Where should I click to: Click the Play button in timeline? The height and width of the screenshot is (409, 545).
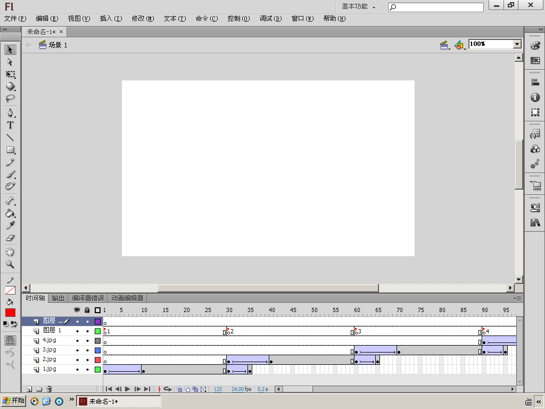(128, 389)
